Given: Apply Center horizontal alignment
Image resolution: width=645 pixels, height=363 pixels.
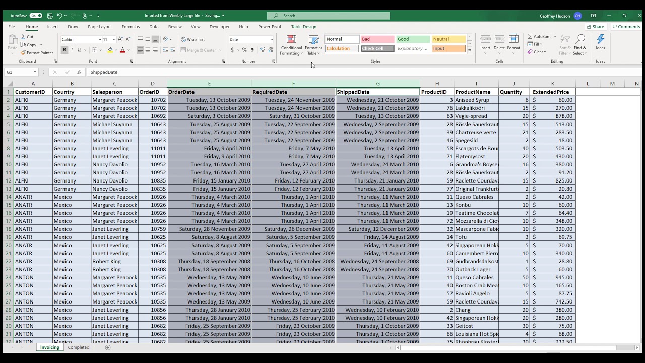Looking at the screenshot, I should (x=148, y=50).
